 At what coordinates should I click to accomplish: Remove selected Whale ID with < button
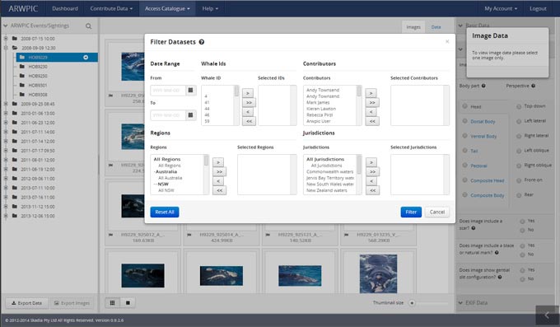point(248,112)
